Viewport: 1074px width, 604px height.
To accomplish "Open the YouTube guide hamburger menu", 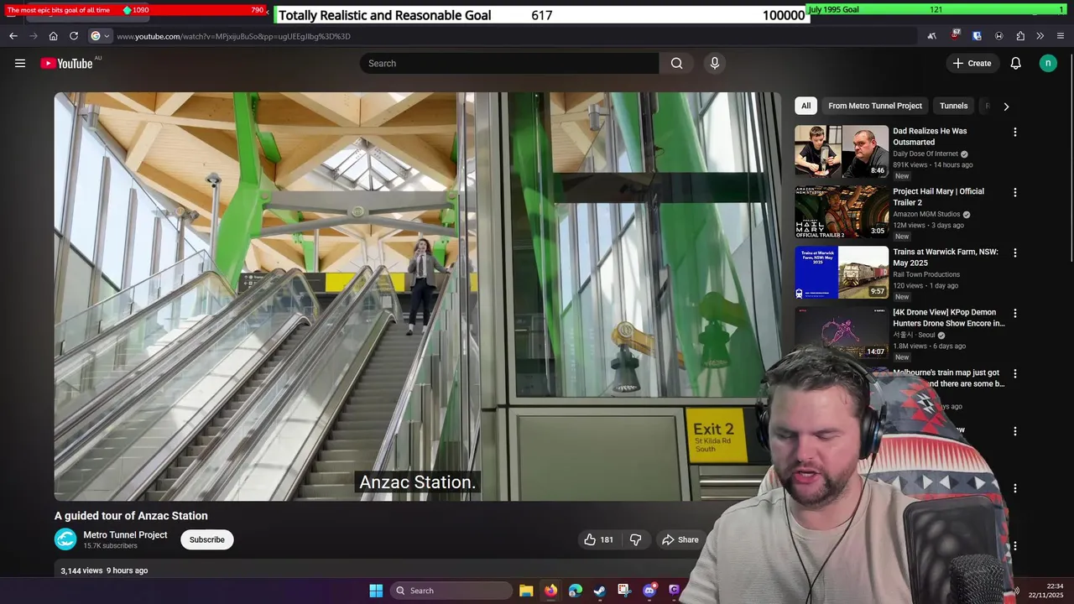I will pyautogui.click(x=20, y=63).
